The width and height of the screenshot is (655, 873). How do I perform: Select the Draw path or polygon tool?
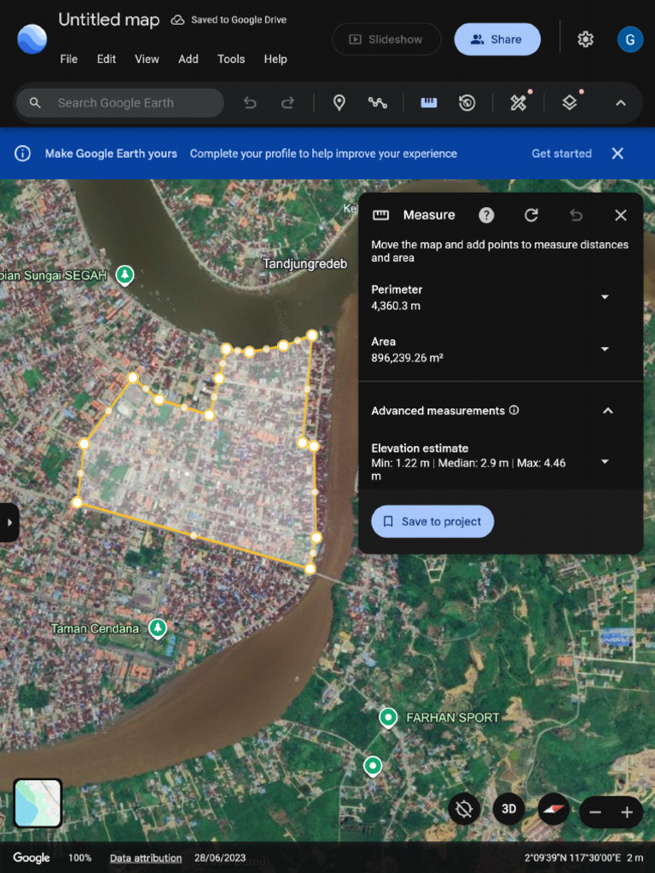pos(377,103)
